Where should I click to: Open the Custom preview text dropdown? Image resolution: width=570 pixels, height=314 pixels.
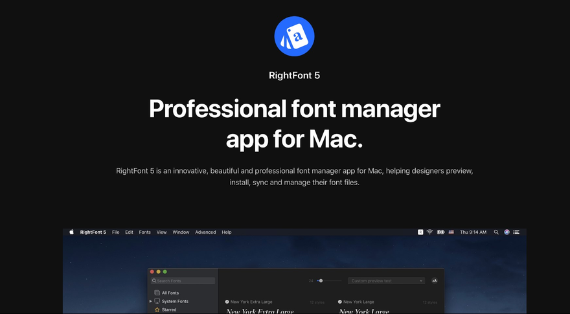point(386,280)
